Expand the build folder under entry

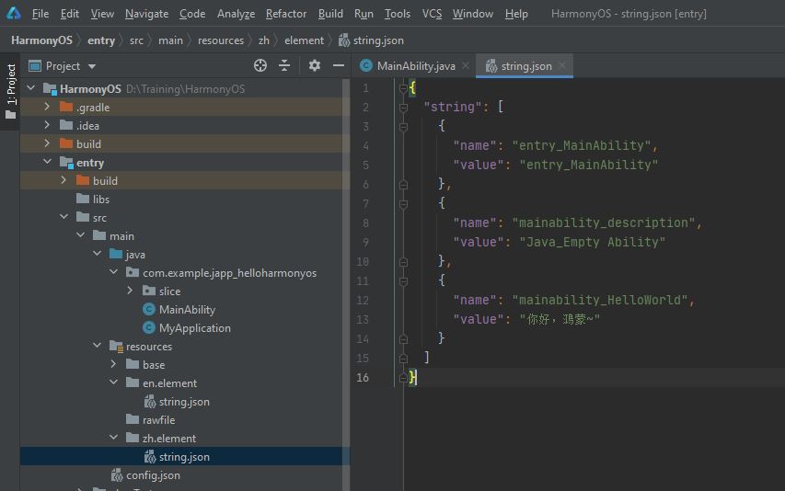pos(63,180)
